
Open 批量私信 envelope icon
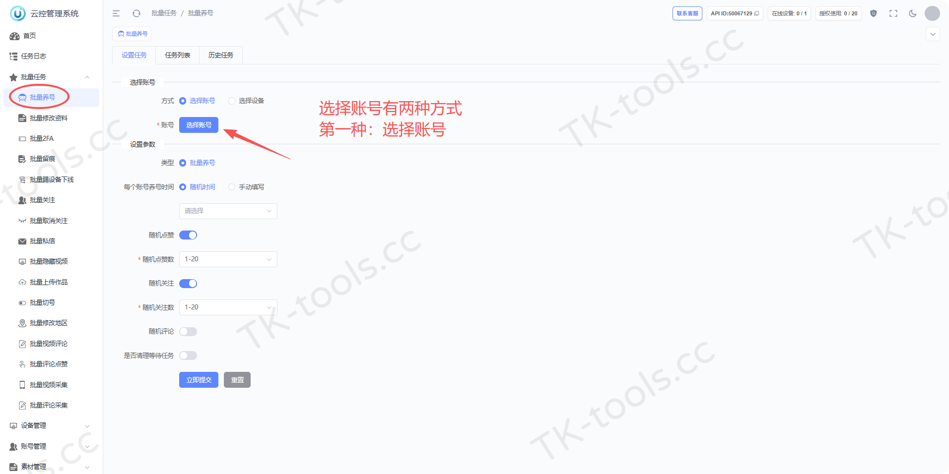(22, 241)
